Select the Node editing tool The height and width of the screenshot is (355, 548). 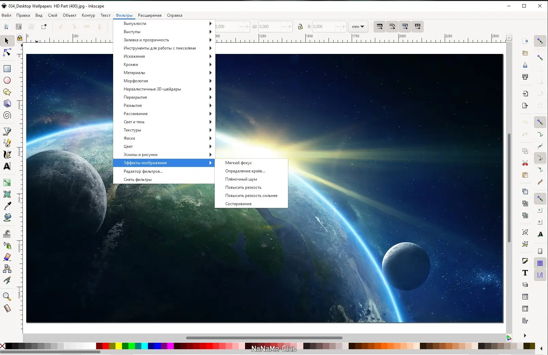[7, 53]
